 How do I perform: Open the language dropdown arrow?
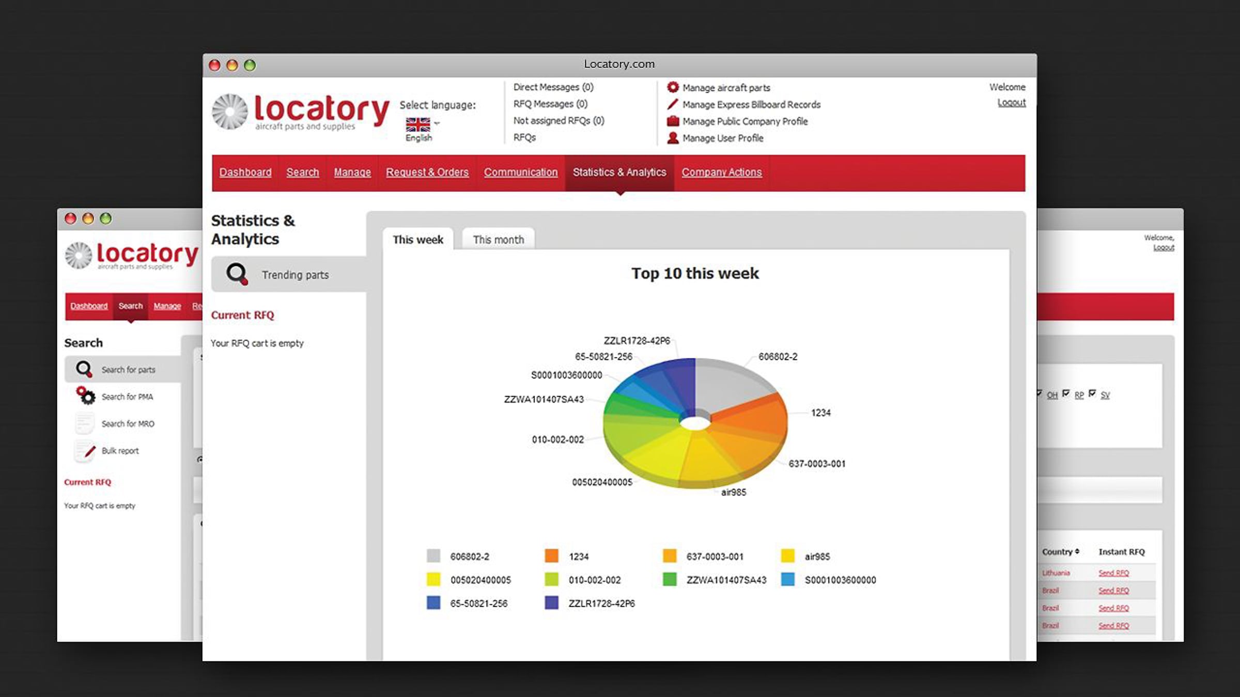437,123
